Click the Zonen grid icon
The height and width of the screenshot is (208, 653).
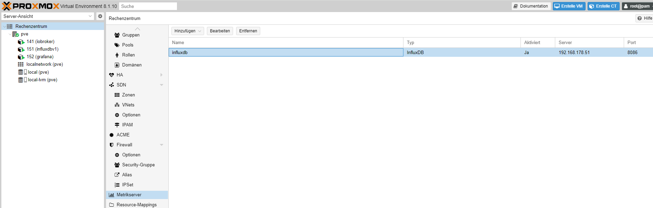tap(117, 95)
